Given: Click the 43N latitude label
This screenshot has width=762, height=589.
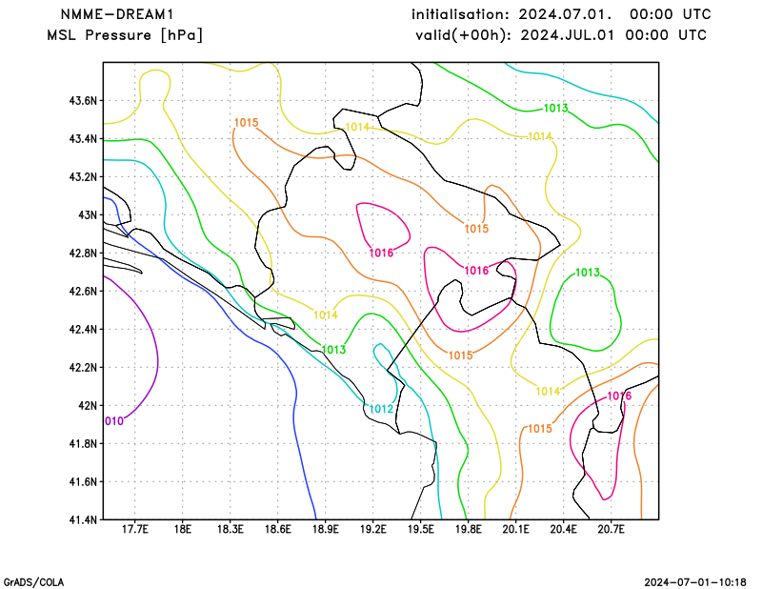Looking at the screenshot, I should pos(88,215).
